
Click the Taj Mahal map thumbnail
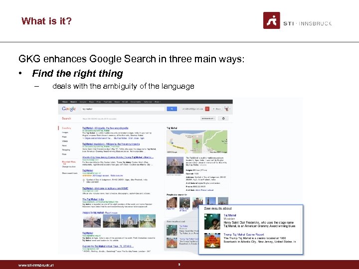(197, 141)
